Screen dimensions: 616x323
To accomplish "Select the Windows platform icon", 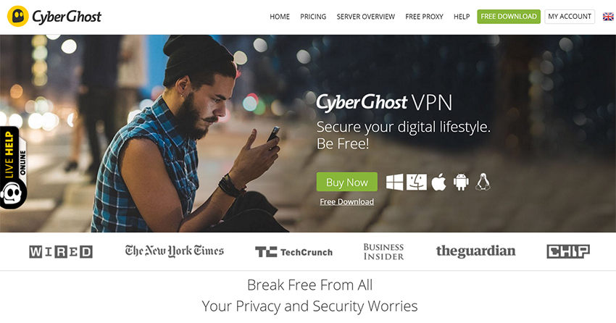I will click(394, 182).
